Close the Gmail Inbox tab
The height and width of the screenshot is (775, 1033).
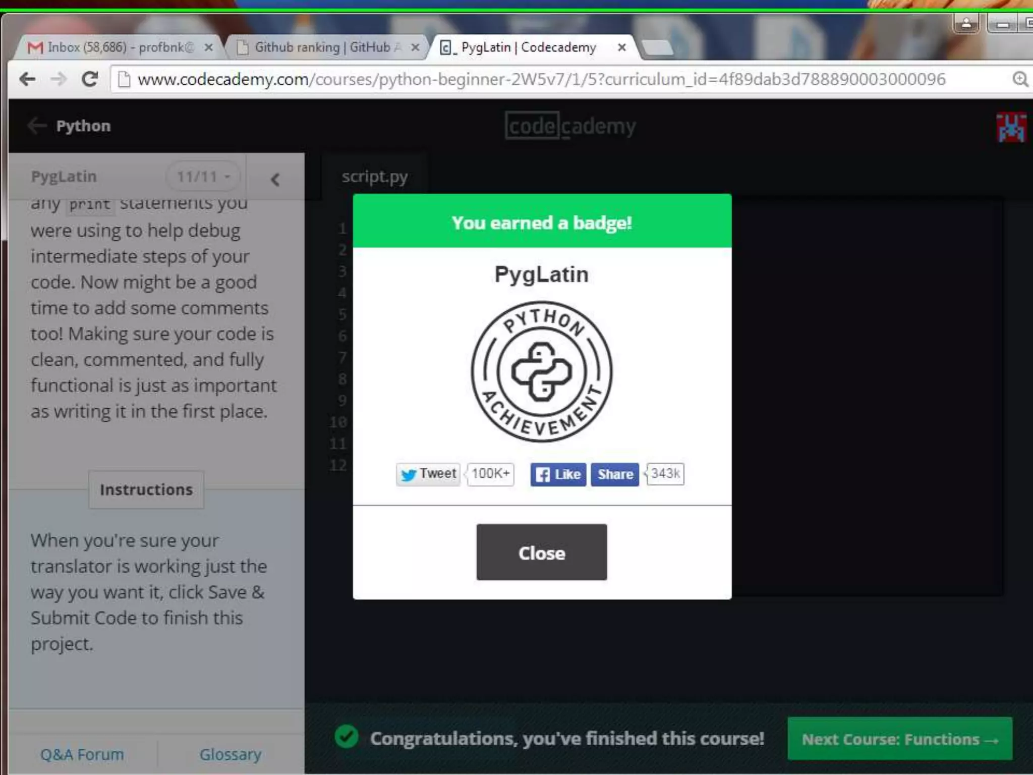click(x=208, y=47)
